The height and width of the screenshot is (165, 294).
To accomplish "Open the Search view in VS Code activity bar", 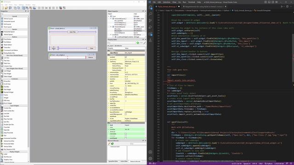I will [x=150, y=14].
